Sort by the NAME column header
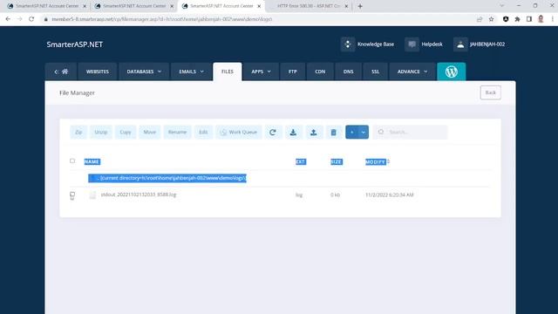This screenshot has width=558, height=314. (x=92, y=162)
